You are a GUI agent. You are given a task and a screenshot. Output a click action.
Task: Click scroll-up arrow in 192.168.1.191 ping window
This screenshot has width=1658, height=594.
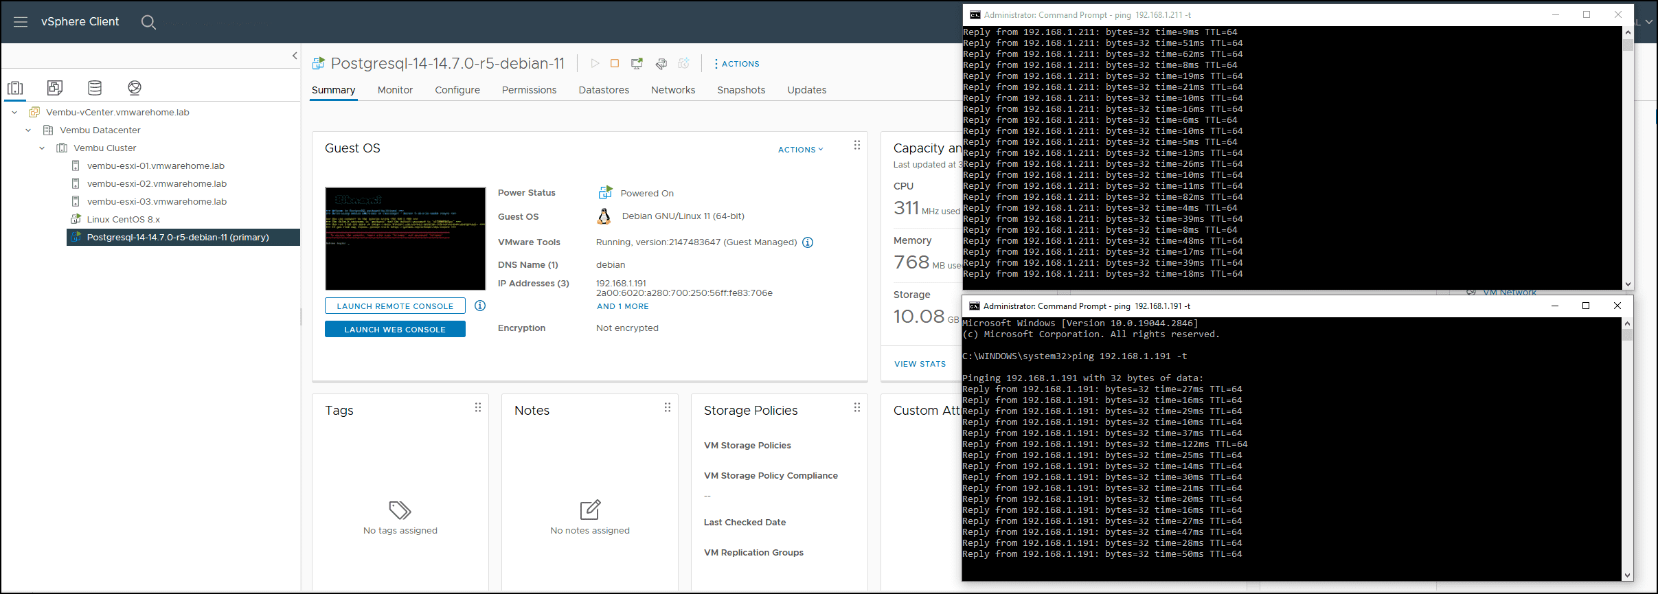pos(1627,323)
